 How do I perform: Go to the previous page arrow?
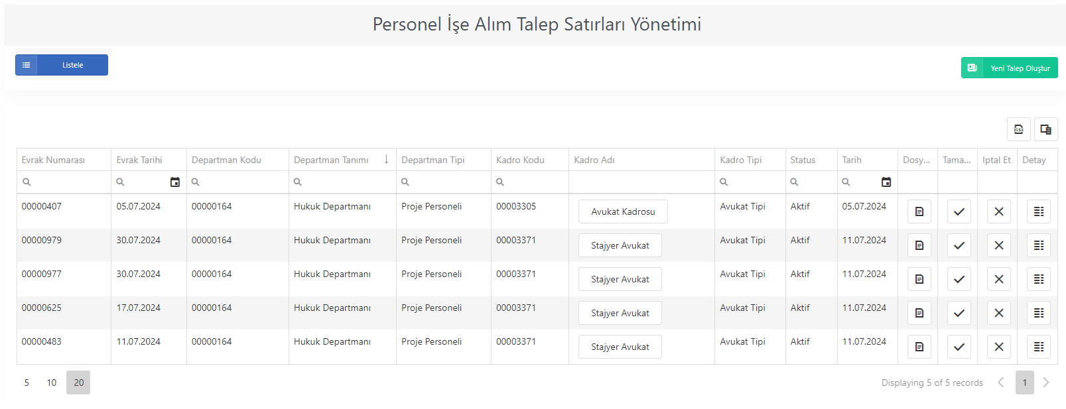pos(1001,382)
